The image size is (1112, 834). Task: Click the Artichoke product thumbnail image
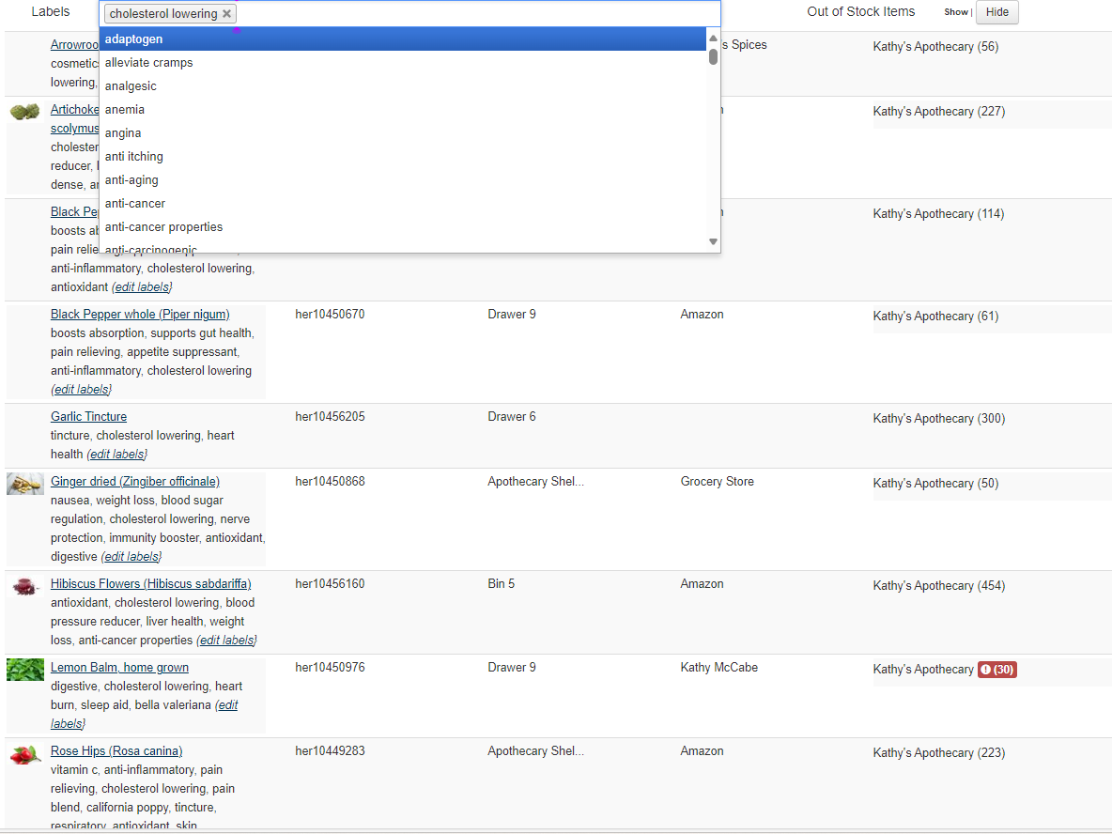tap(24, 112)
